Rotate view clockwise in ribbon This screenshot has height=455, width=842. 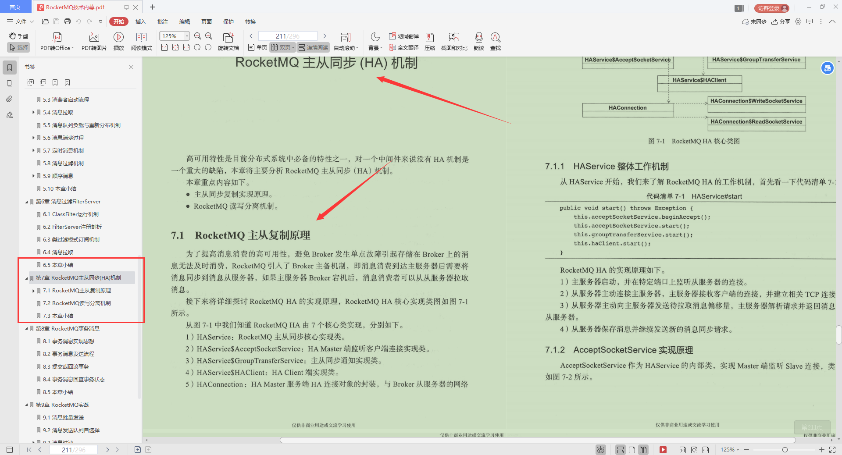(x=208, y=47)
